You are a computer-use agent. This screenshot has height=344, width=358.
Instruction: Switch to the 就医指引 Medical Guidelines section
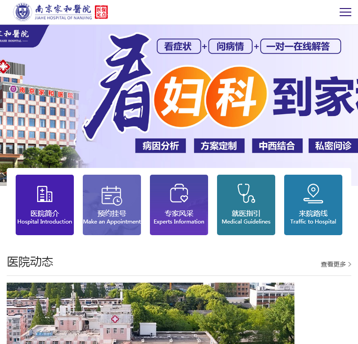[246, 205]
